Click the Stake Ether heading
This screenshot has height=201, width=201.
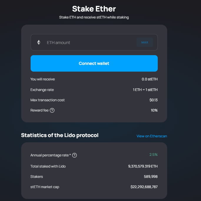pos(94,9)
